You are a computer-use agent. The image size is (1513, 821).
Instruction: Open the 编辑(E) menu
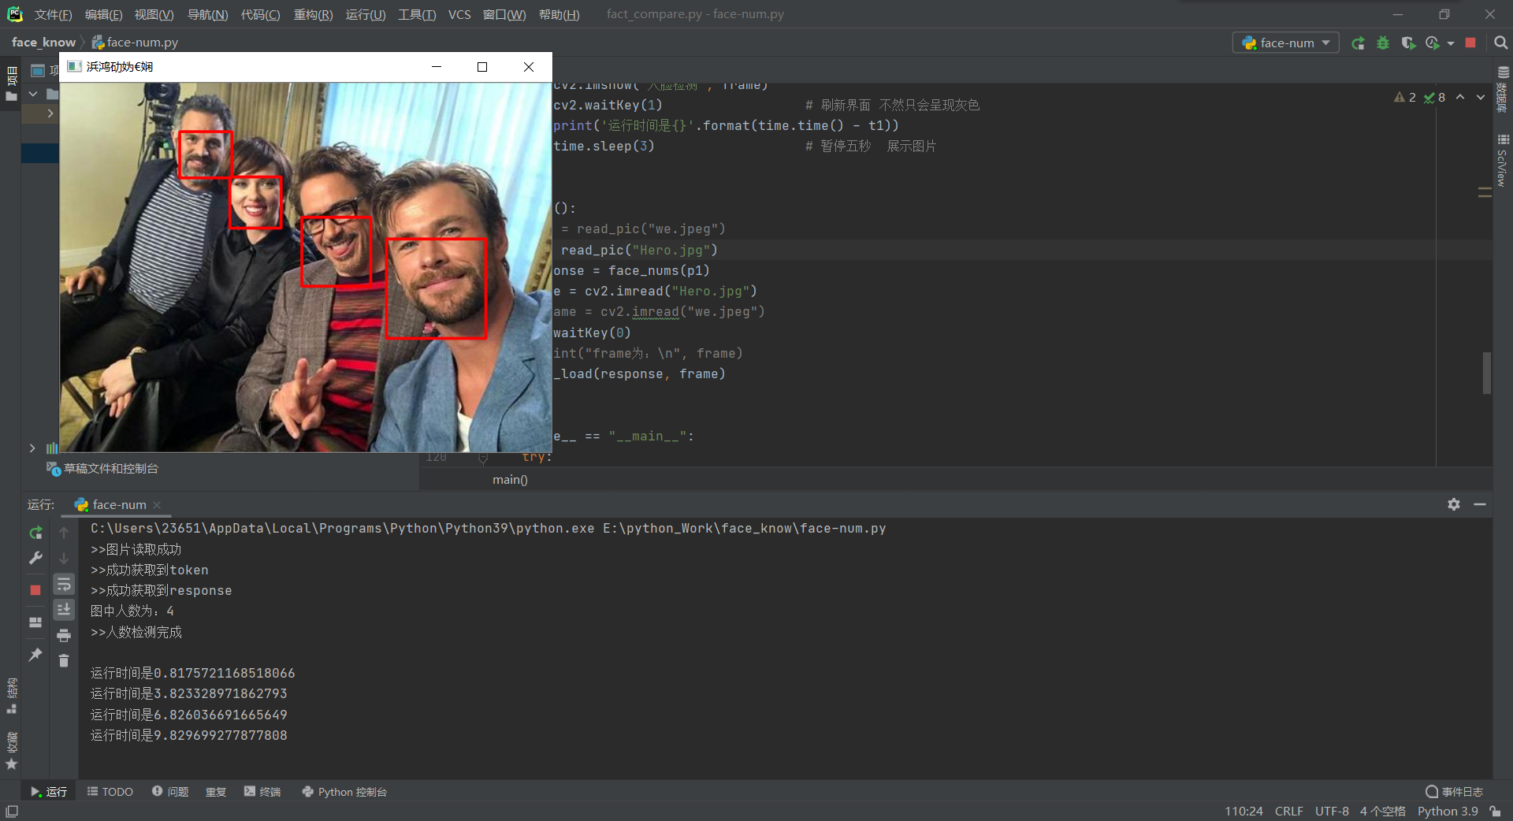click(x=103, y=14)
